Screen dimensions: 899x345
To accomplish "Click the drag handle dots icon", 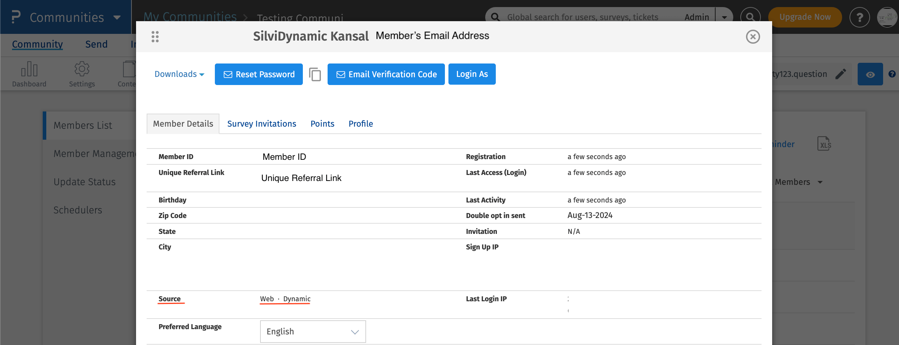I will [155, 37].
